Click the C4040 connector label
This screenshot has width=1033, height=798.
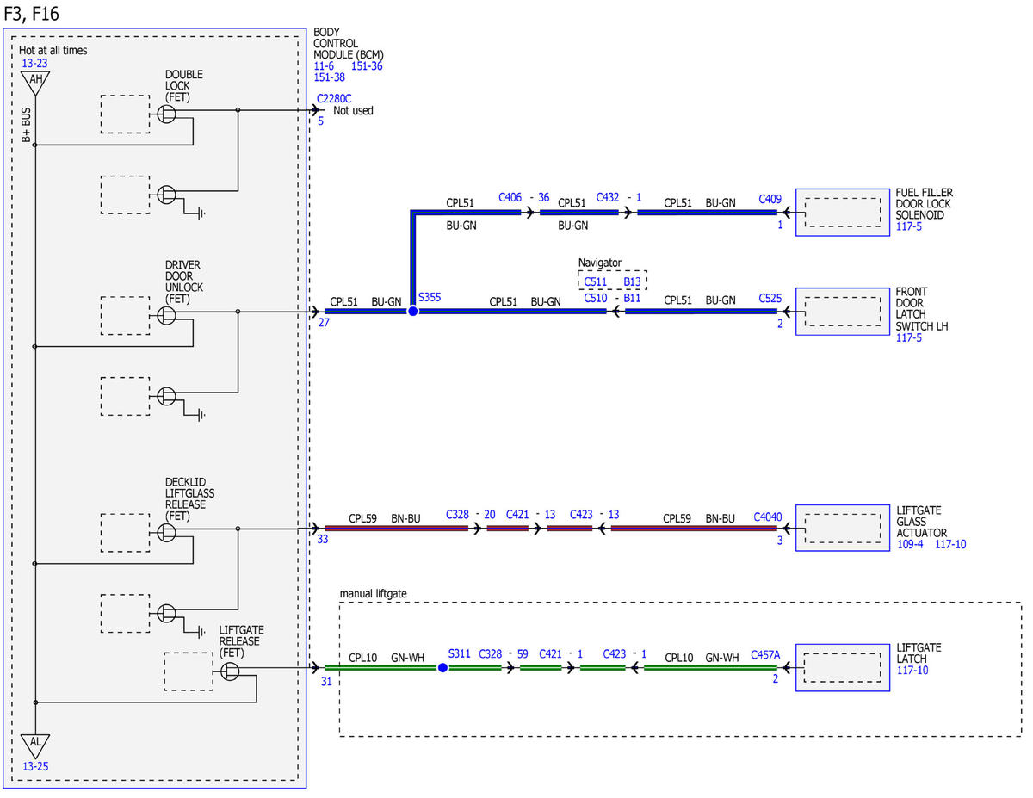tap(767, 517)
